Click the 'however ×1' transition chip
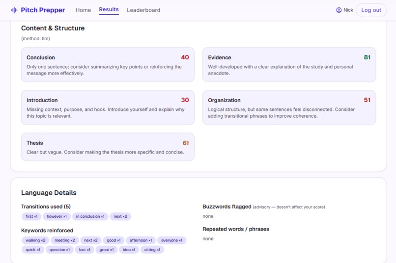Screen dimensions: 396x263 pos(57,216)
